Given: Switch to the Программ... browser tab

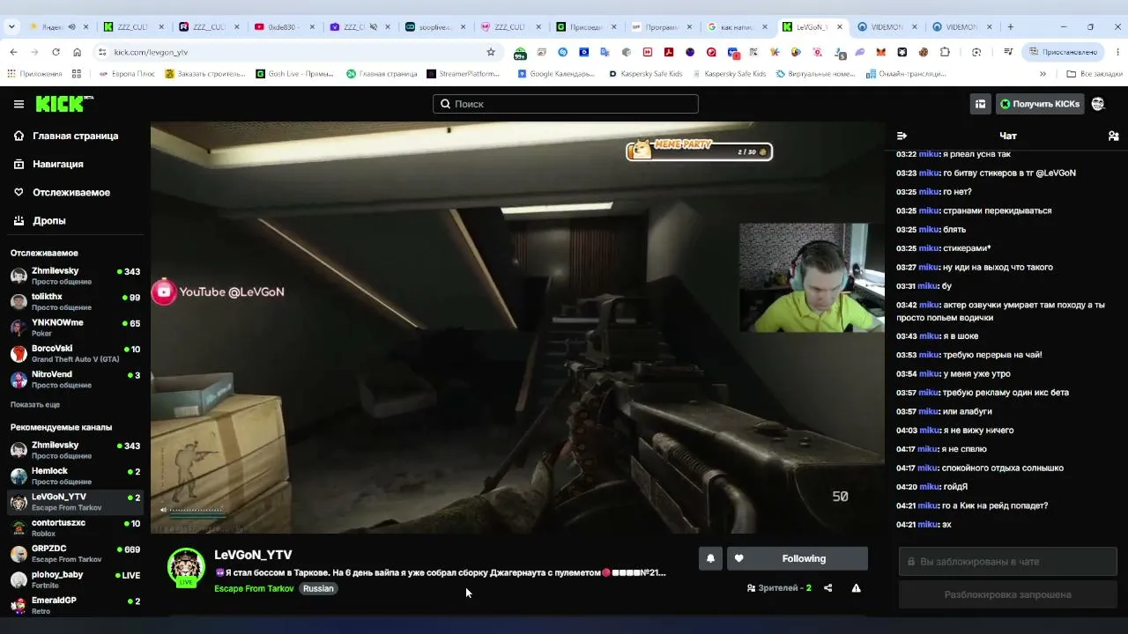Looking at the screenshot, I should point(662,26).
